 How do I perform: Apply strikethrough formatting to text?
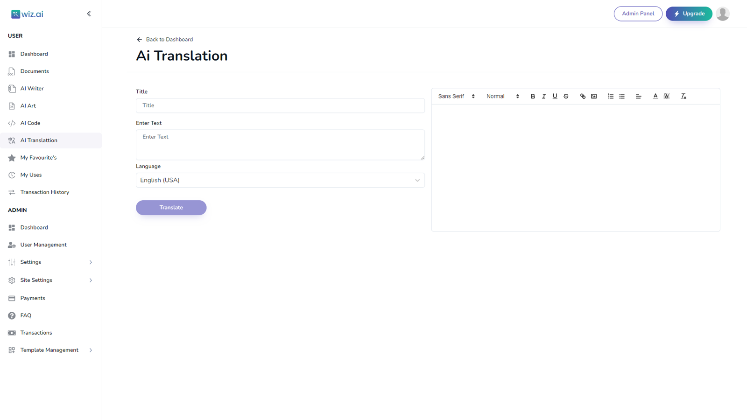(x=566, y=96)
